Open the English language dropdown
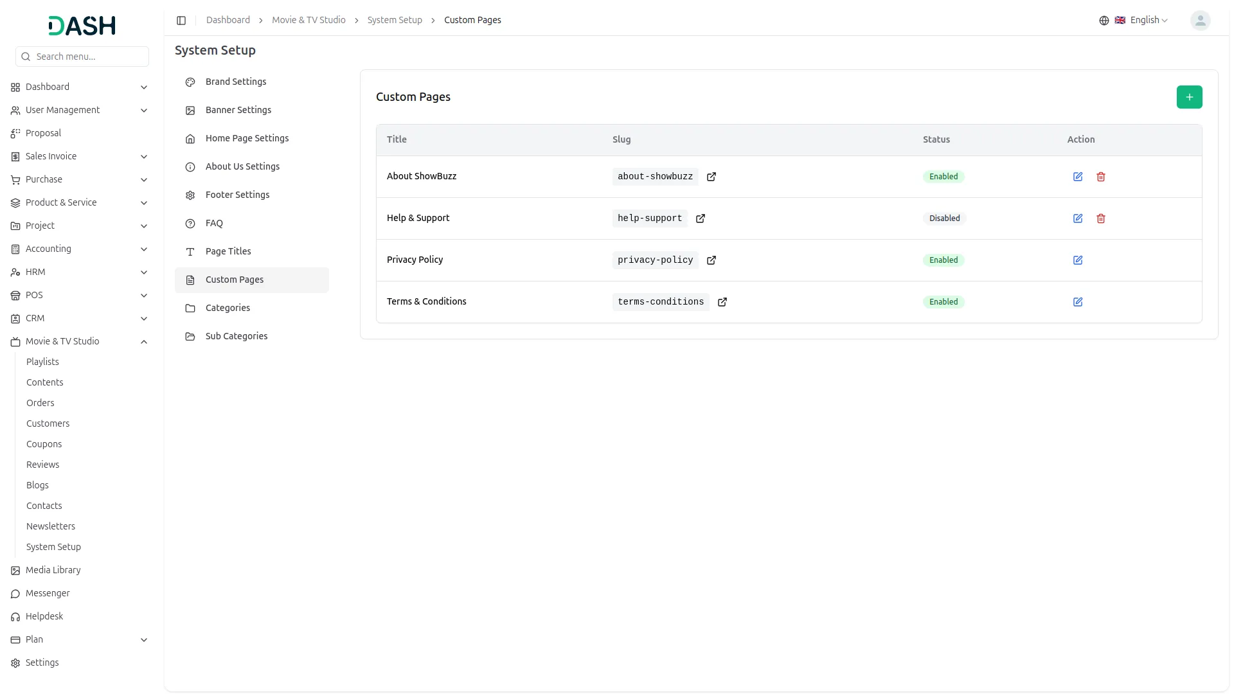Image resolution: width=1234 pixels, height=694 pixels. coord(1142,21)
